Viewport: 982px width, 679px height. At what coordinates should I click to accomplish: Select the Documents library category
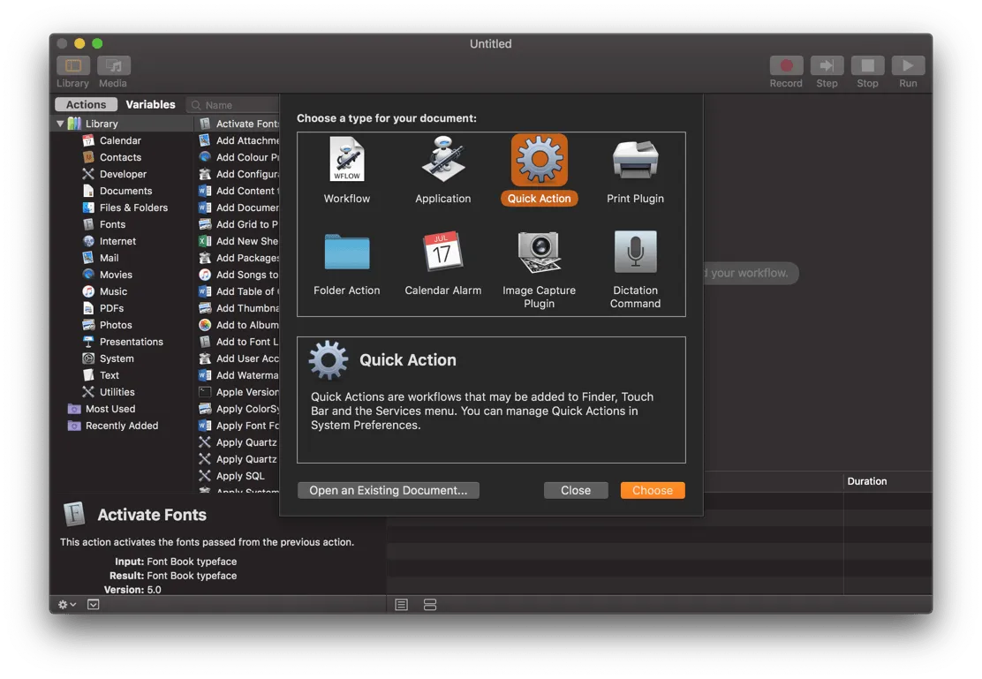coord(125,191)
